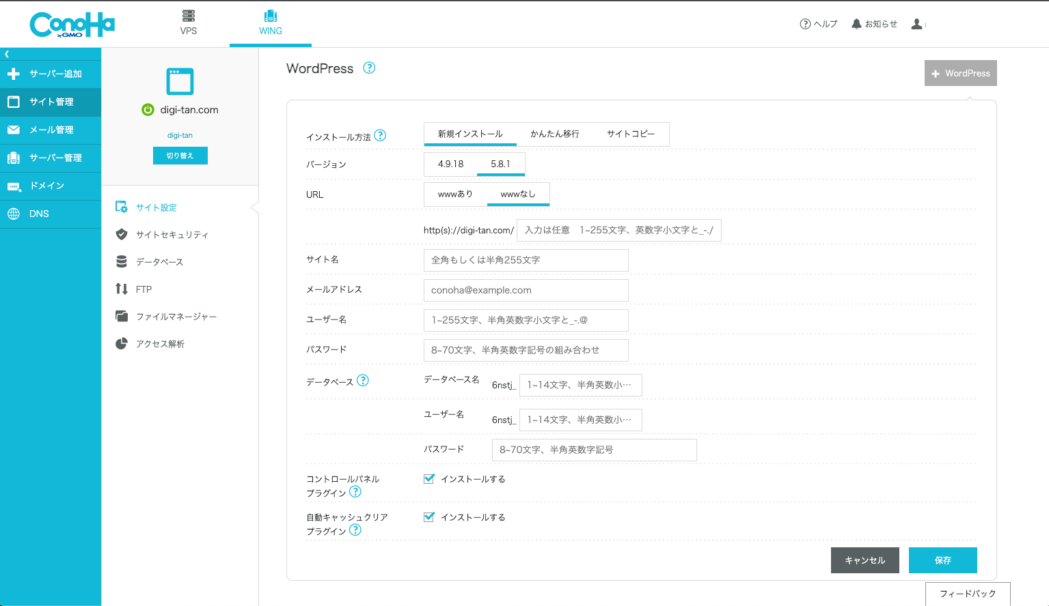Select the wwwあり URL option
Image resolution: width=1049 pixels, height=606 pixels.
[455, 194]
